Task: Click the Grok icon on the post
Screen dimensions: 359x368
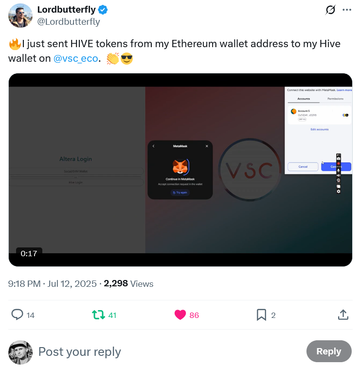Action: pos(330,10)
